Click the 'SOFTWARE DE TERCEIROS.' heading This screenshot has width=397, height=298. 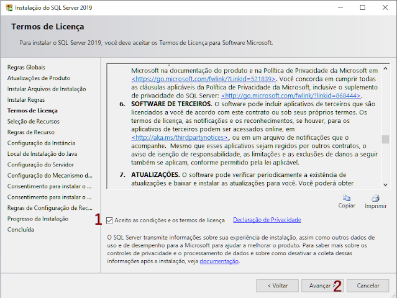171,104
